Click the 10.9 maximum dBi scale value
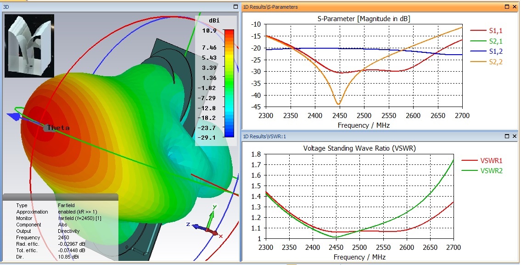 210,31
